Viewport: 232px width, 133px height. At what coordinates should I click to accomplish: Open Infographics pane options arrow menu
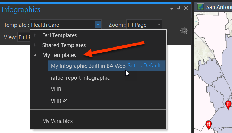(x=172, y=9)
